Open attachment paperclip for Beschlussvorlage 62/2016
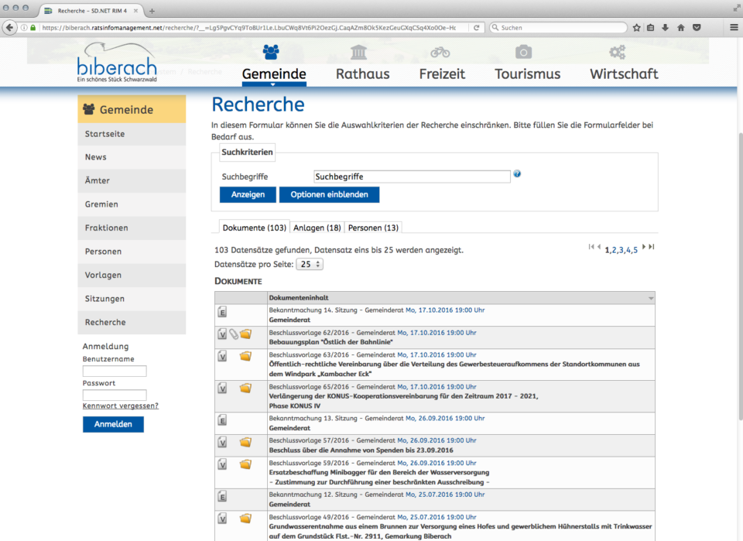Image resolution: width=743 pixels, height=541 pixels. point(233,334)
